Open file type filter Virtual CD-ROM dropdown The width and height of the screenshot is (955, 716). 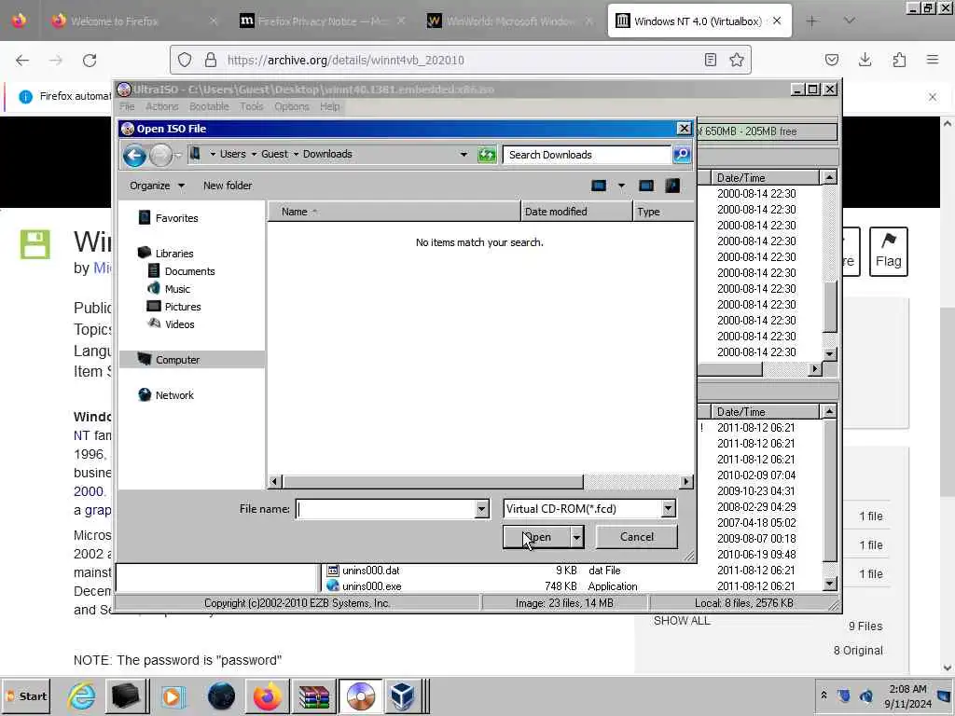coord(589,509)
